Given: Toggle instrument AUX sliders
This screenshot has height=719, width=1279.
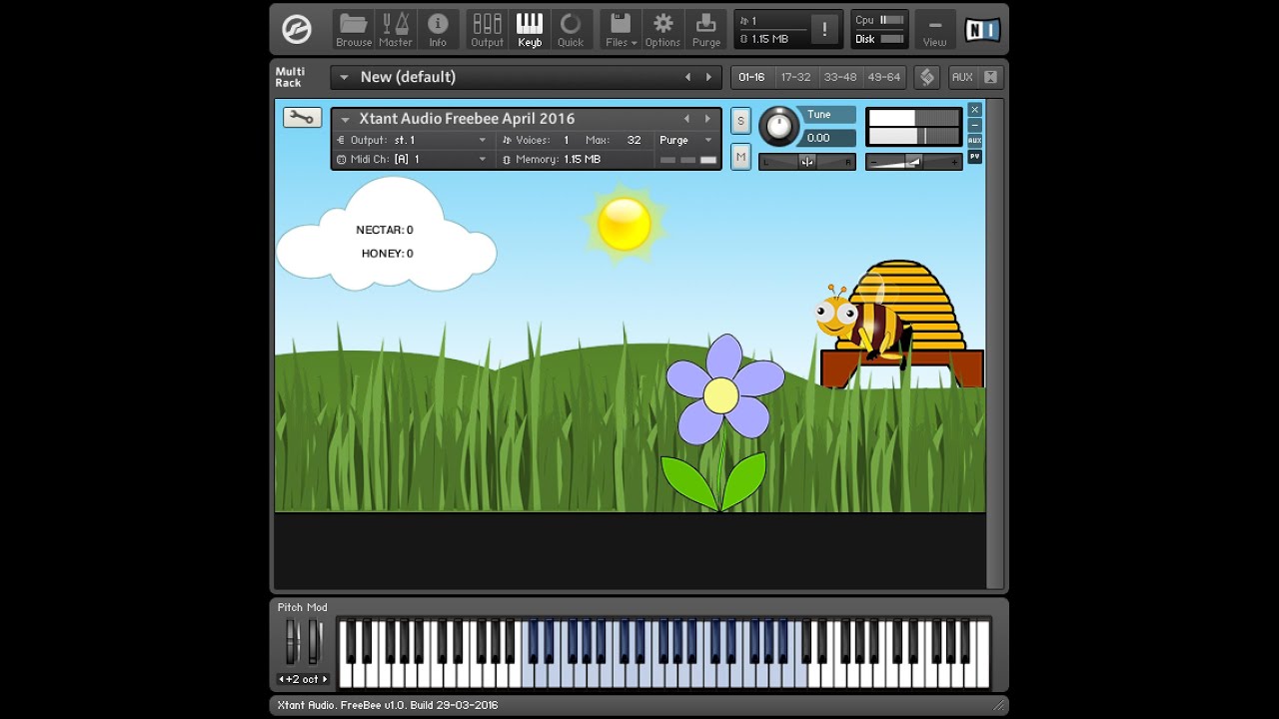Looking at the screenshot, I should (974, 141).
